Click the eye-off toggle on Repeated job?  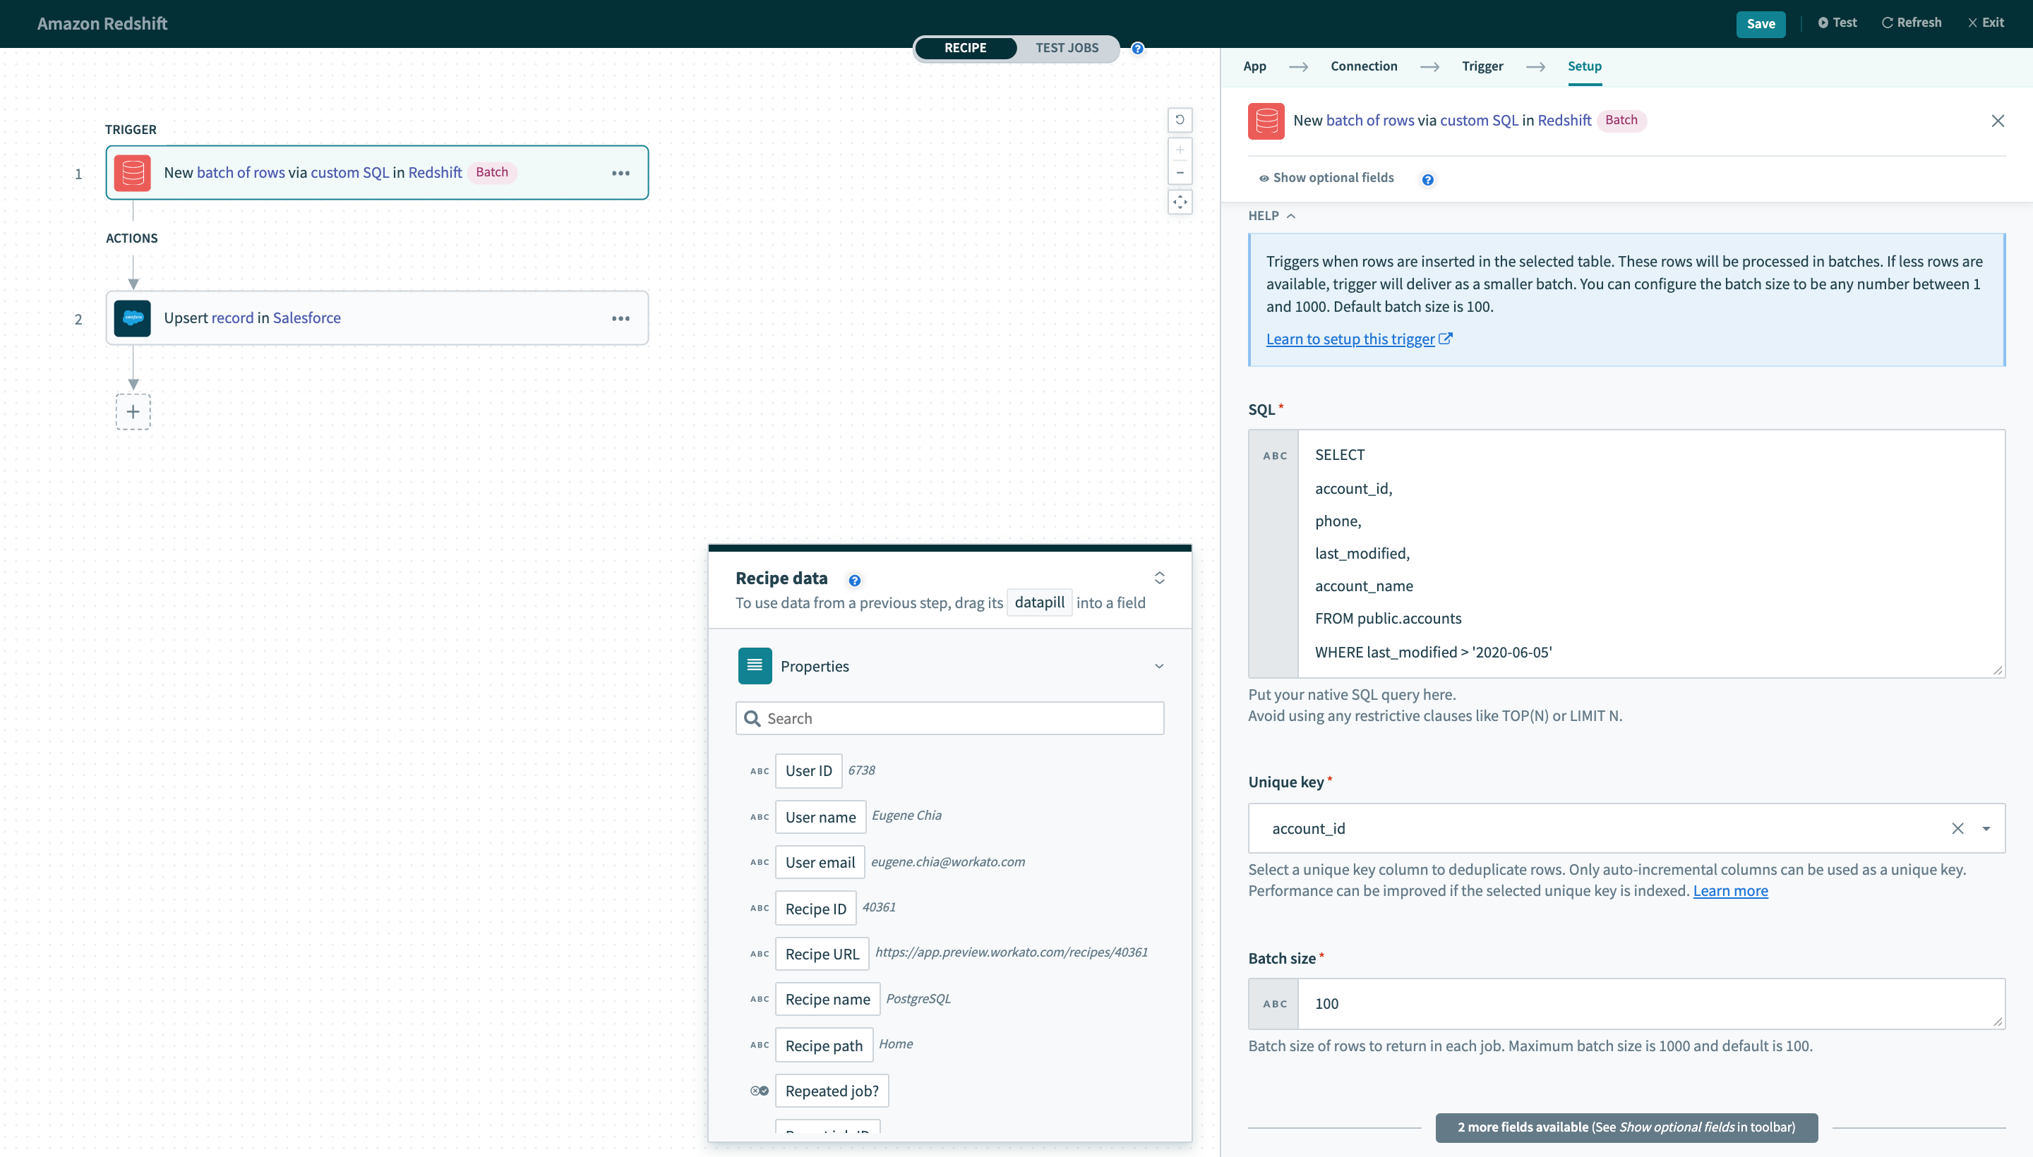point(760,1090)
